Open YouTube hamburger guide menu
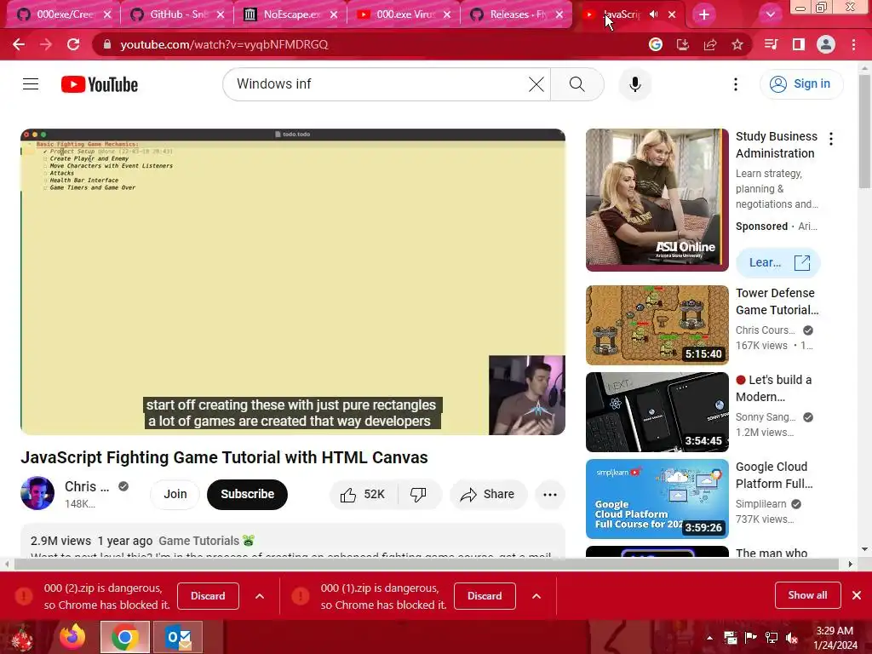 coord(31,84)
